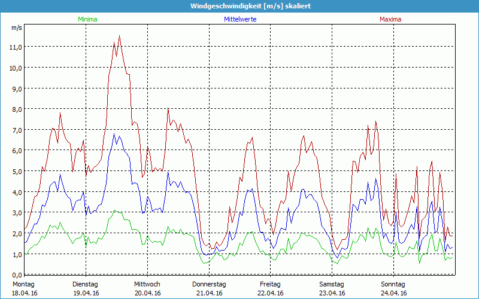Click the blue Mittelwerte peak on Dienstag
The height and width of the screenshot is (299, 479).
[114, 134]
